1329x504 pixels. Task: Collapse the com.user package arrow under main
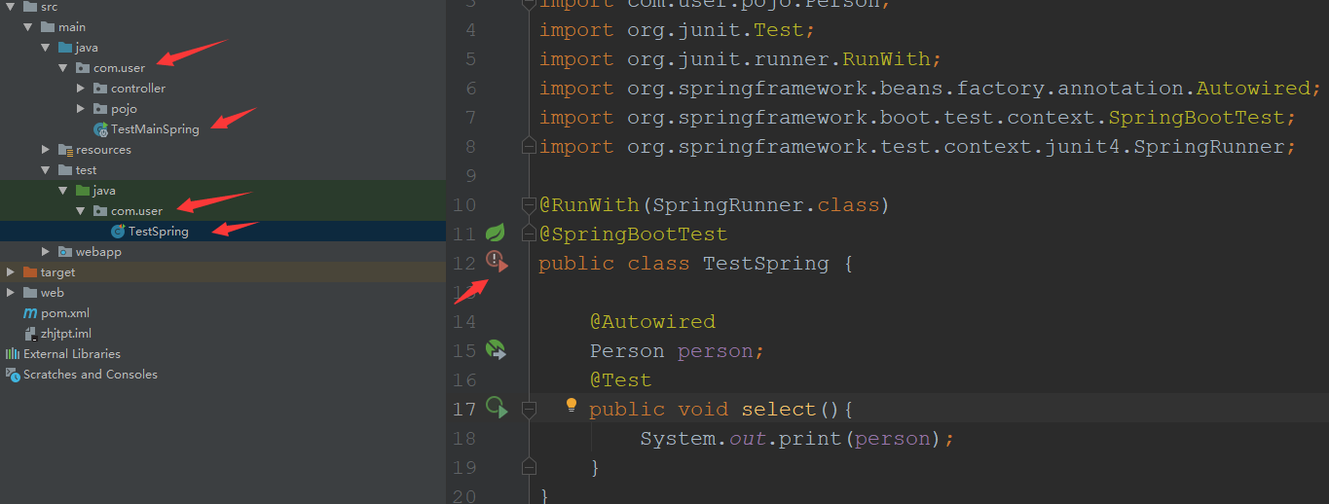[x=63, y=68]
